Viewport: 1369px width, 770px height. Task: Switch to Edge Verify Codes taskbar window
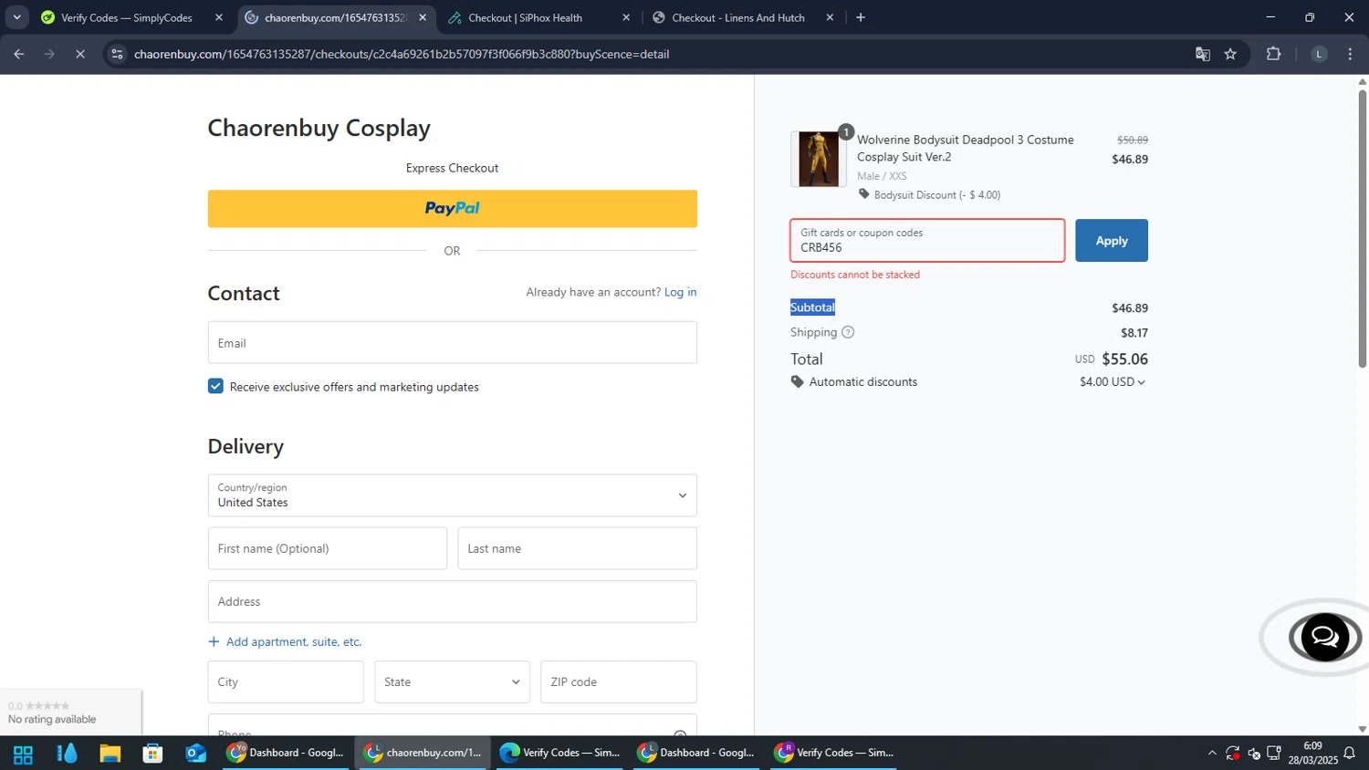coord(559,753)
